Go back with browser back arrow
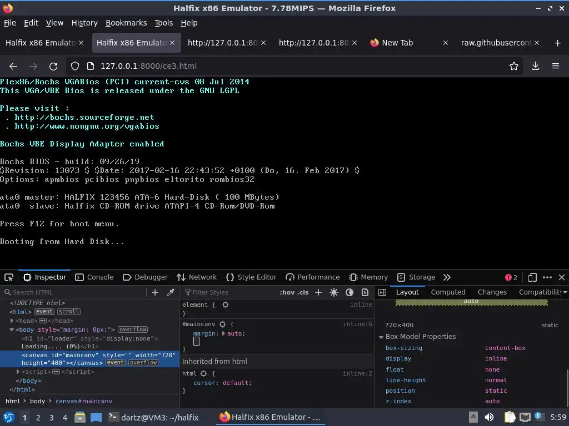This screenshot has width=569, height=426. (x=13, y=67)
